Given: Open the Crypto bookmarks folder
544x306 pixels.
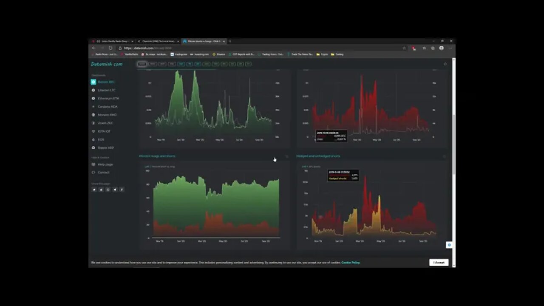Looking at the screenshot, I should [322, 54].
